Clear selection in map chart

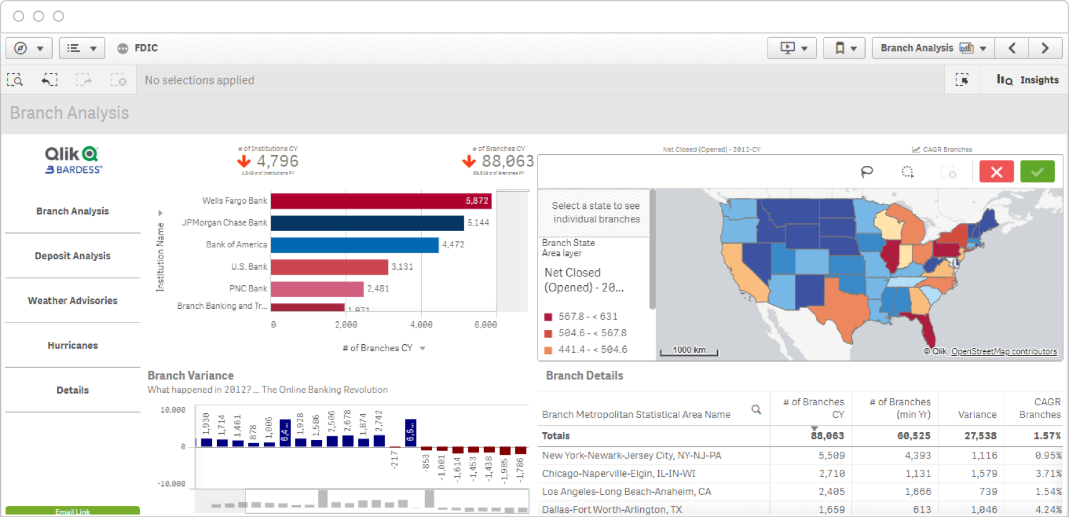(x=948, y=172)
